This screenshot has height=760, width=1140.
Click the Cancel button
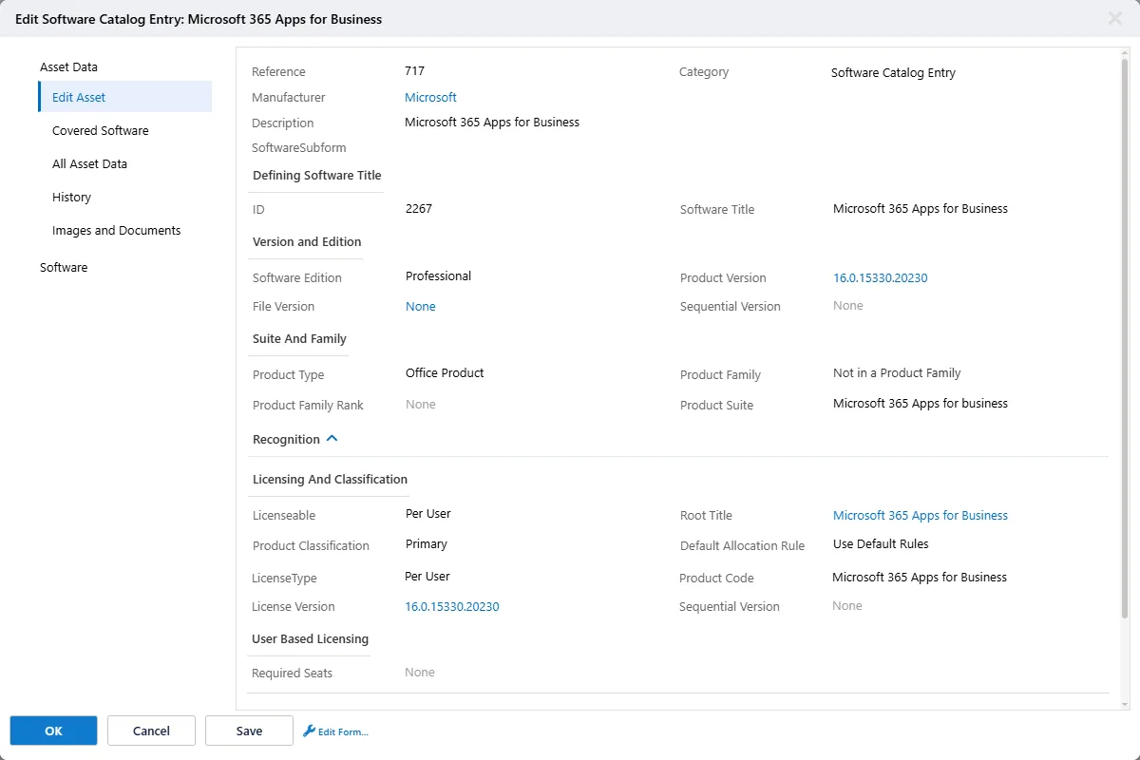coord(151,731)
